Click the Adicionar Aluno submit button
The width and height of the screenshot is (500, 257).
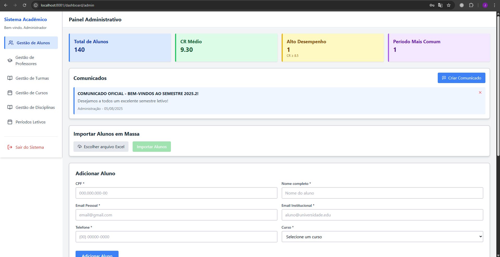97,254
